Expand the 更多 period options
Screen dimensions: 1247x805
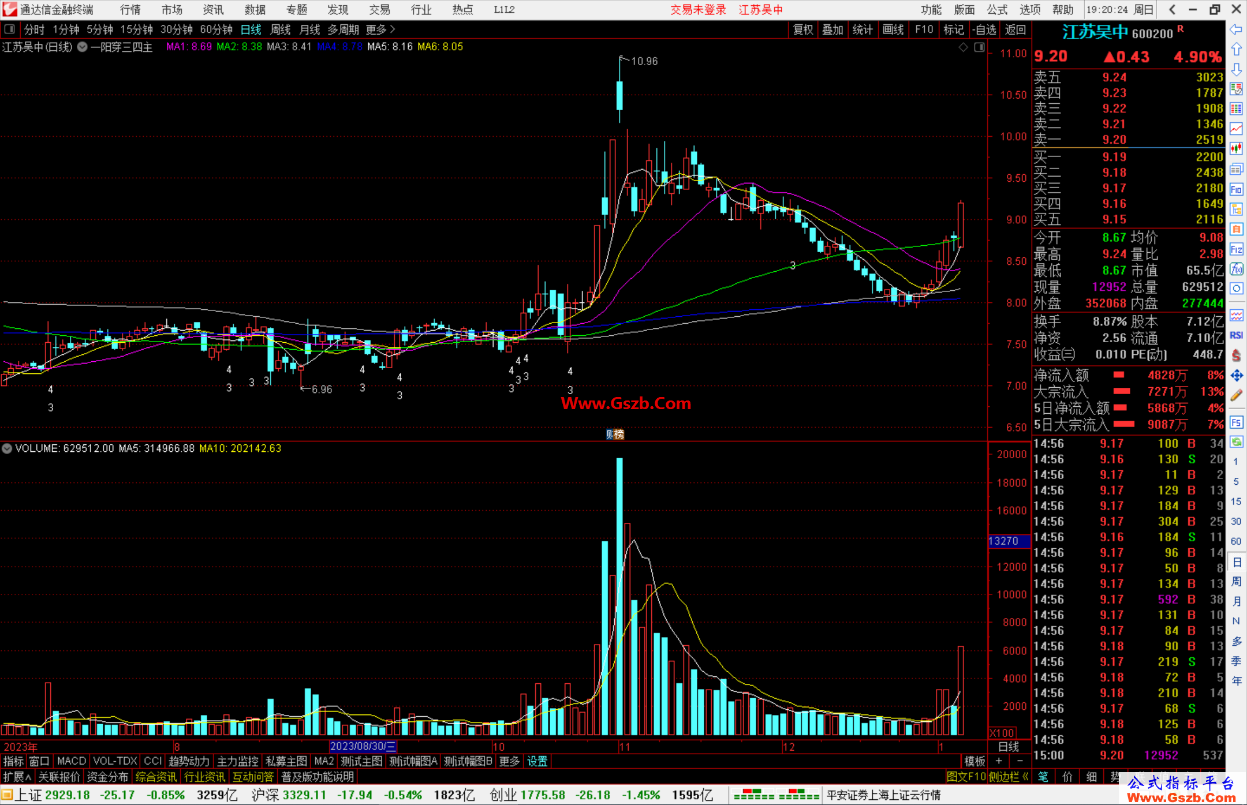(380, 29)
